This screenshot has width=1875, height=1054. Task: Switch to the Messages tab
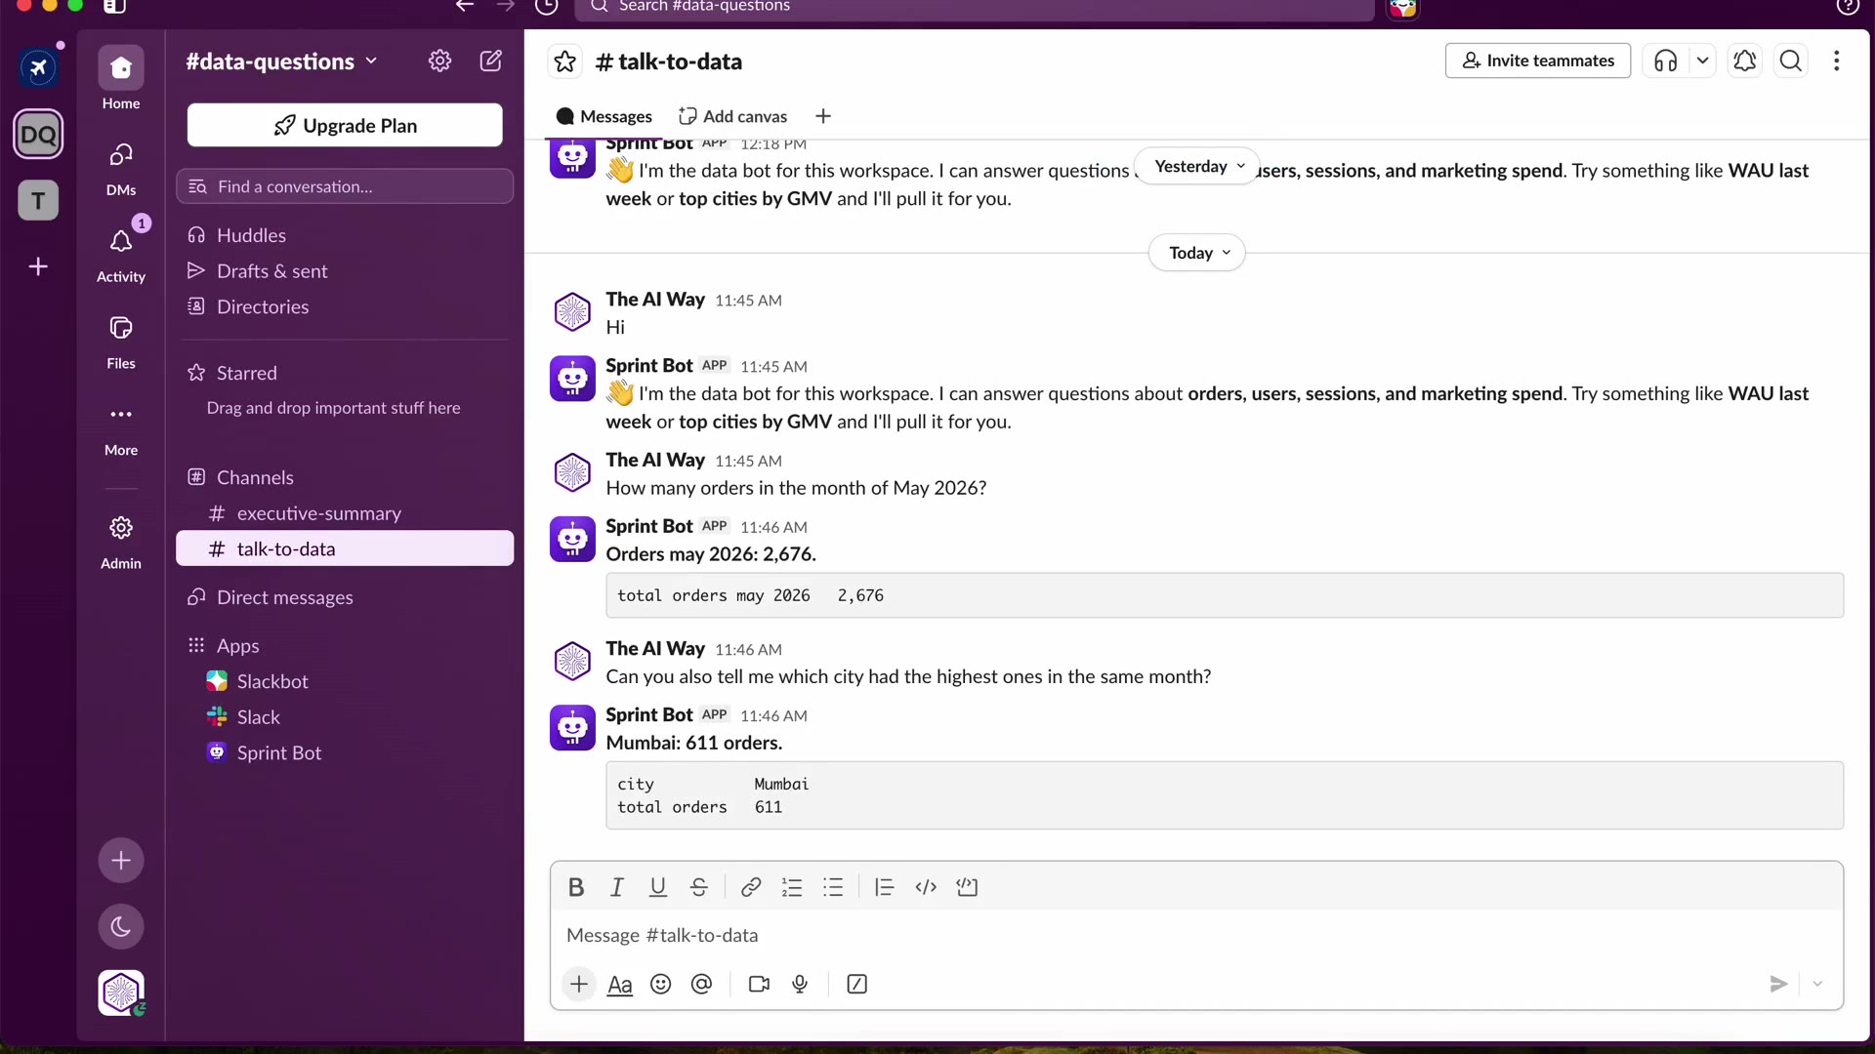coord(604,116)
